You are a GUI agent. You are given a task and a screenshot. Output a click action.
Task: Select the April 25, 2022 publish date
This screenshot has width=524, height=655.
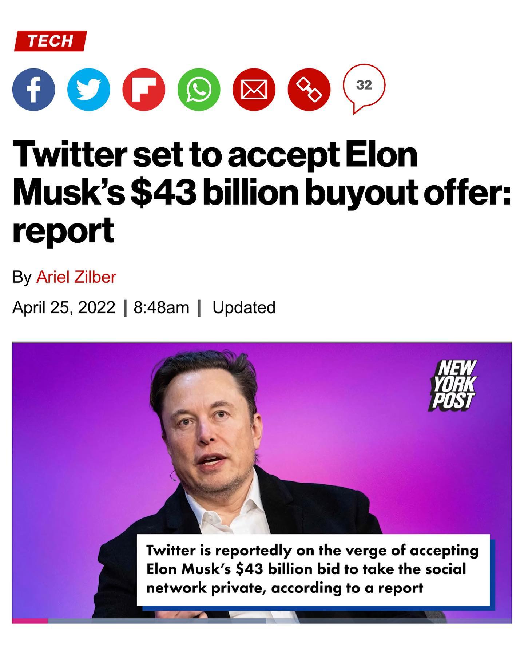pos(64,307)
